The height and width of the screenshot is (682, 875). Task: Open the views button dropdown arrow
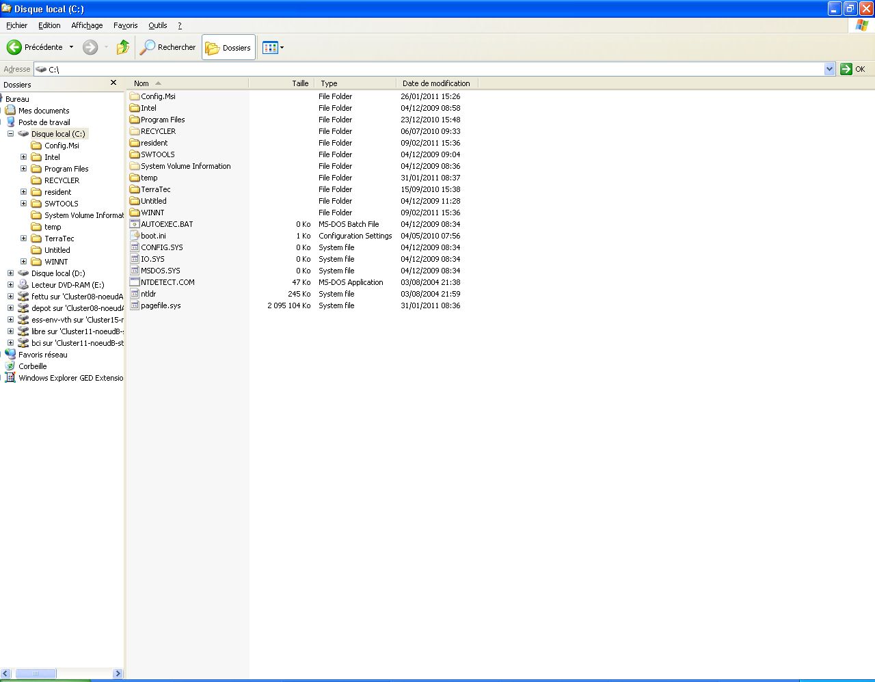pyautogui.click(x=282, y=48)
